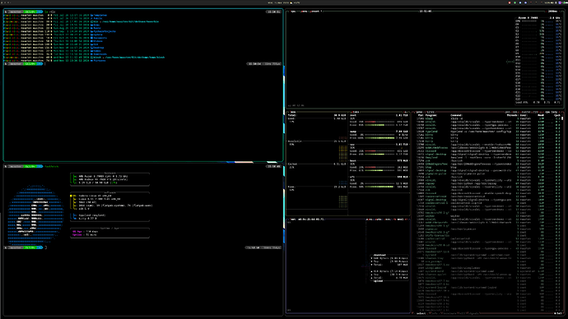Click the prompt in the top terminal
The width and height of the screenshot is (568, 319).
(x=23, y=64)
